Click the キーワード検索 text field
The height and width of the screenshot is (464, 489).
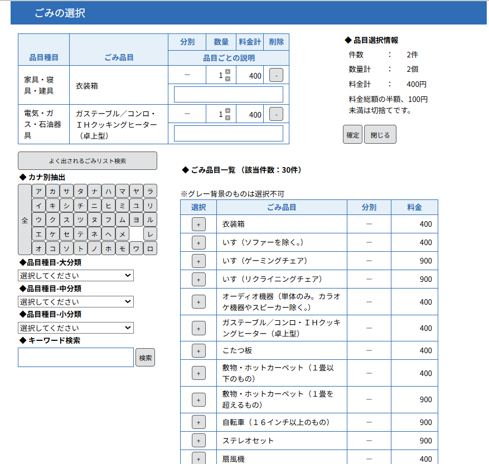tap(76, 357)
